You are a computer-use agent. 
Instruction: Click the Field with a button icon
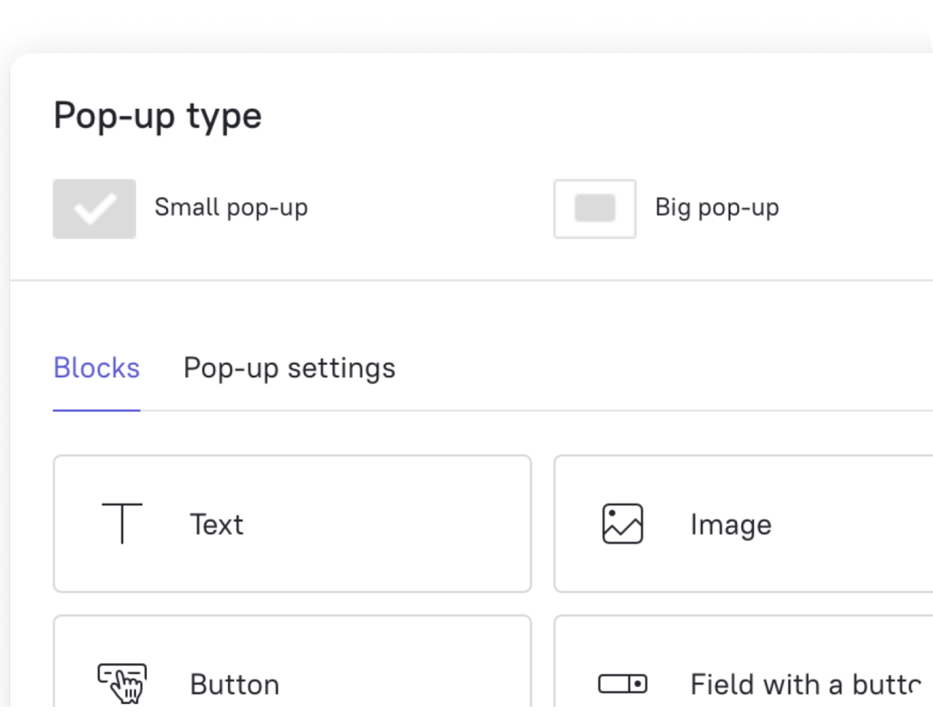pyautogui.click(x=623, y=683)
